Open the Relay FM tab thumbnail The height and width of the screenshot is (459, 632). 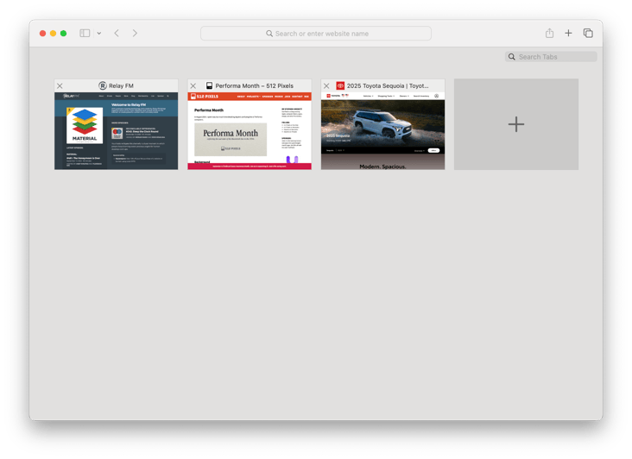pyautogui.click(x=116, y=131)
